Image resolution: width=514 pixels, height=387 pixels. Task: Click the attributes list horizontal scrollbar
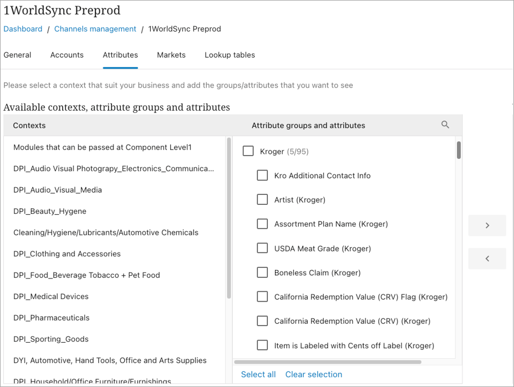327,362
